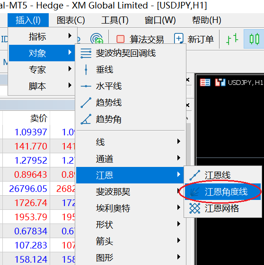Viewport: 264px width, 265px height.
Task: Choose 斐波纳契回调线 text entry
Action: [x=126, y=53]
